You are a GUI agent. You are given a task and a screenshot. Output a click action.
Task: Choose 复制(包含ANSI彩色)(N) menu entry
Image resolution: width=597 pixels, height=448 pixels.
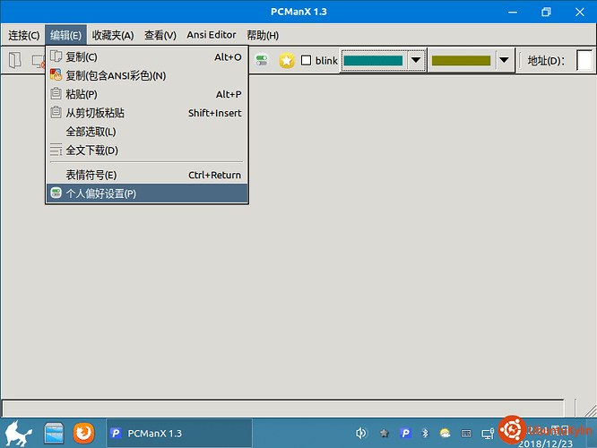(147, 76)
